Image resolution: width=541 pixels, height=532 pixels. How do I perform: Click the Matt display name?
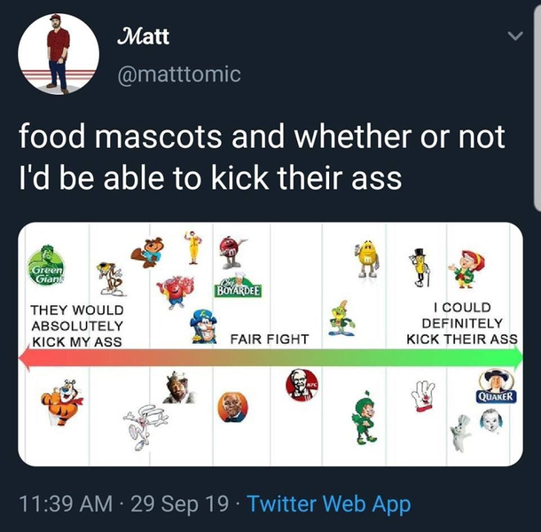[143, 36]
